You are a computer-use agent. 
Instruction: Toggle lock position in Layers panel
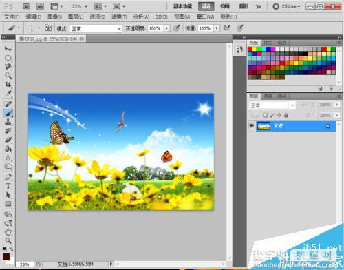point(279,115)
